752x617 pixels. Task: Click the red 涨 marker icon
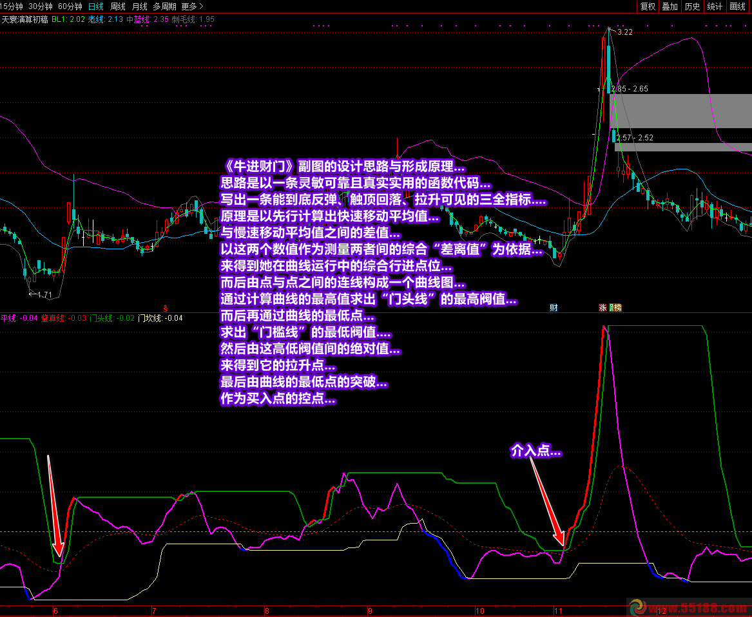(603, 308)
